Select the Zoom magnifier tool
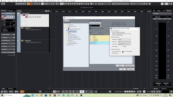The height and width of the screenshot is (97, 173). [77, 4]
